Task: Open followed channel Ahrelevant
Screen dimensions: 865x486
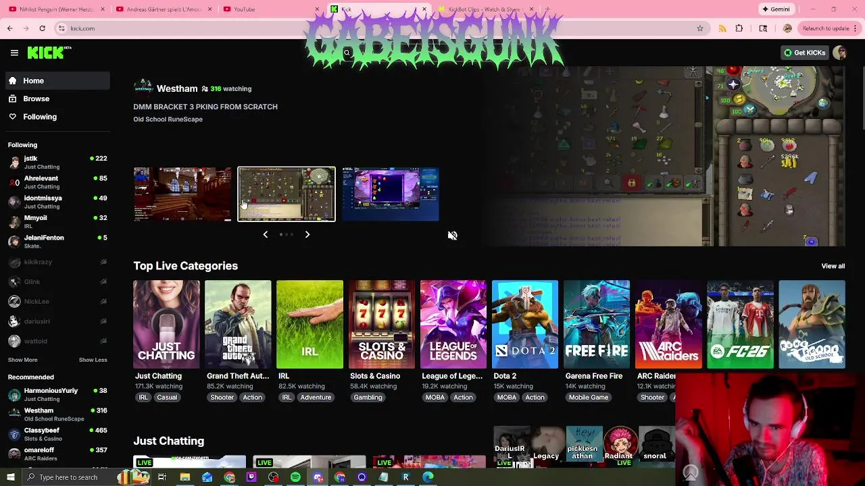Action: 57,182
